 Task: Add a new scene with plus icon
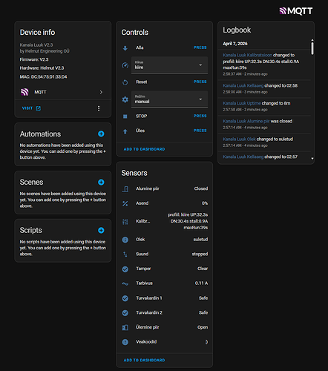point(101,183)
